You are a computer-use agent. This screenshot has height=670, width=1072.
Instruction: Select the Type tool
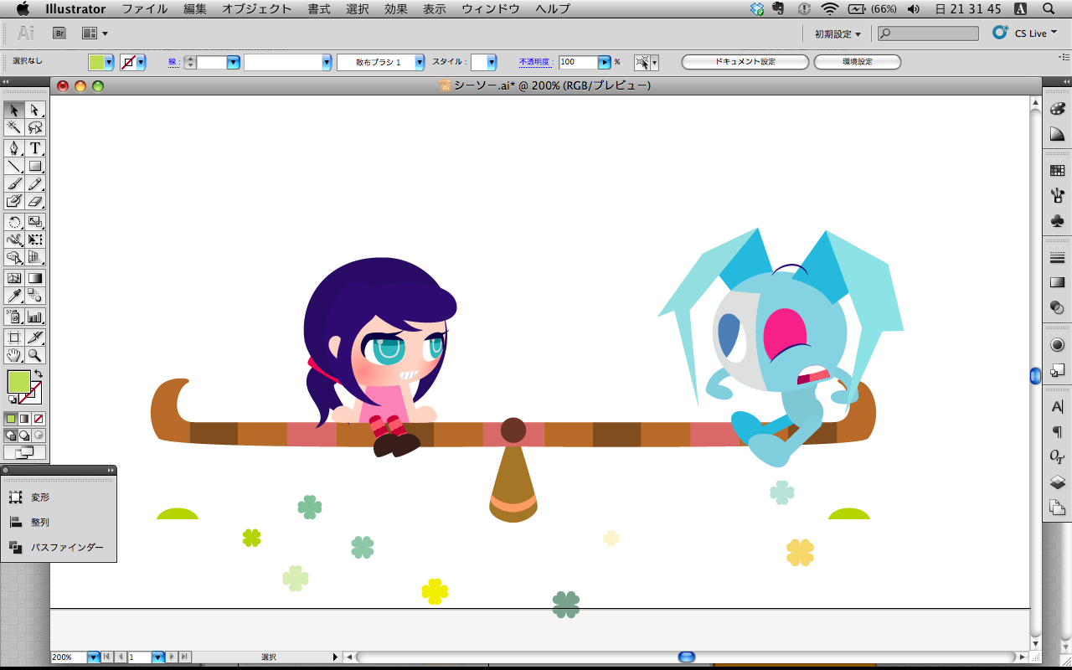pos(35,148)
